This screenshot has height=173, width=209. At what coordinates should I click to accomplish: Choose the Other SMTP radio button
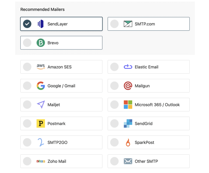click(x=115, y=161)
